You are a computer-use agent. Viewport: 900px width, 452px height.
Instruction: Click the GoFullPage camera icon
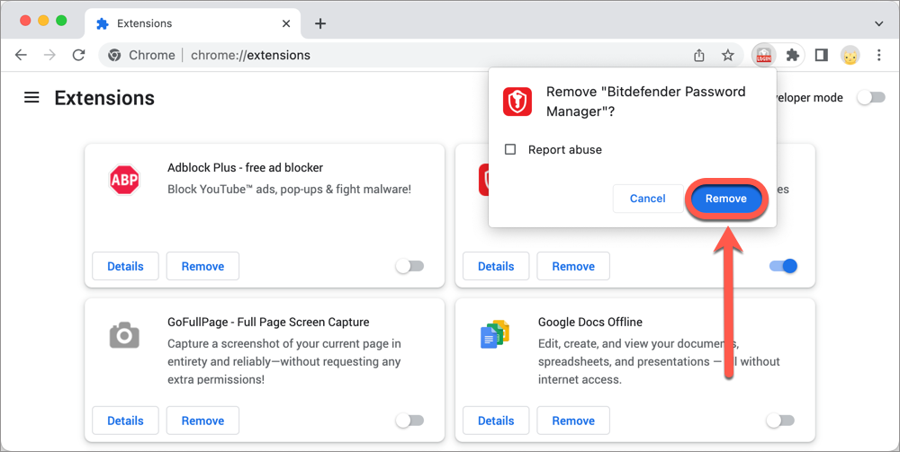tap(124, 334)
